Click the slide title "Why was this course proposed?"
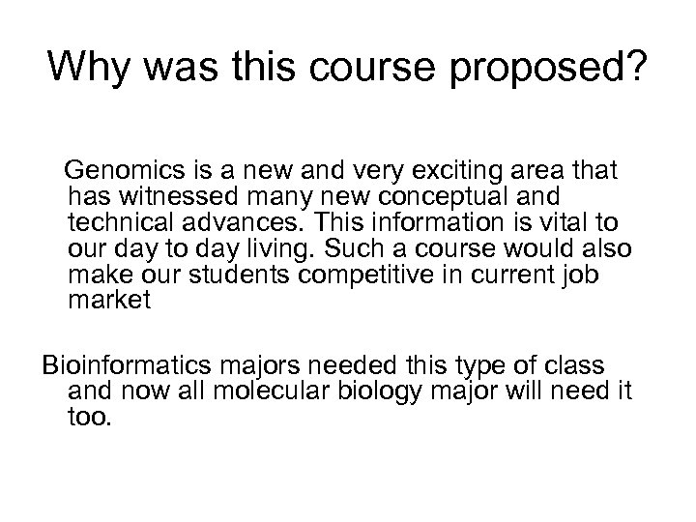696x522 pixels. 347,68
